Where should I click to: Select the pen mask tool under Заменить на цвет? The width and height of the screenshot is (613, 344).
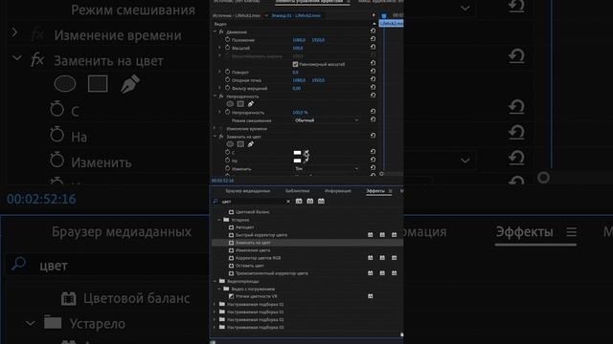click(251, 144)
